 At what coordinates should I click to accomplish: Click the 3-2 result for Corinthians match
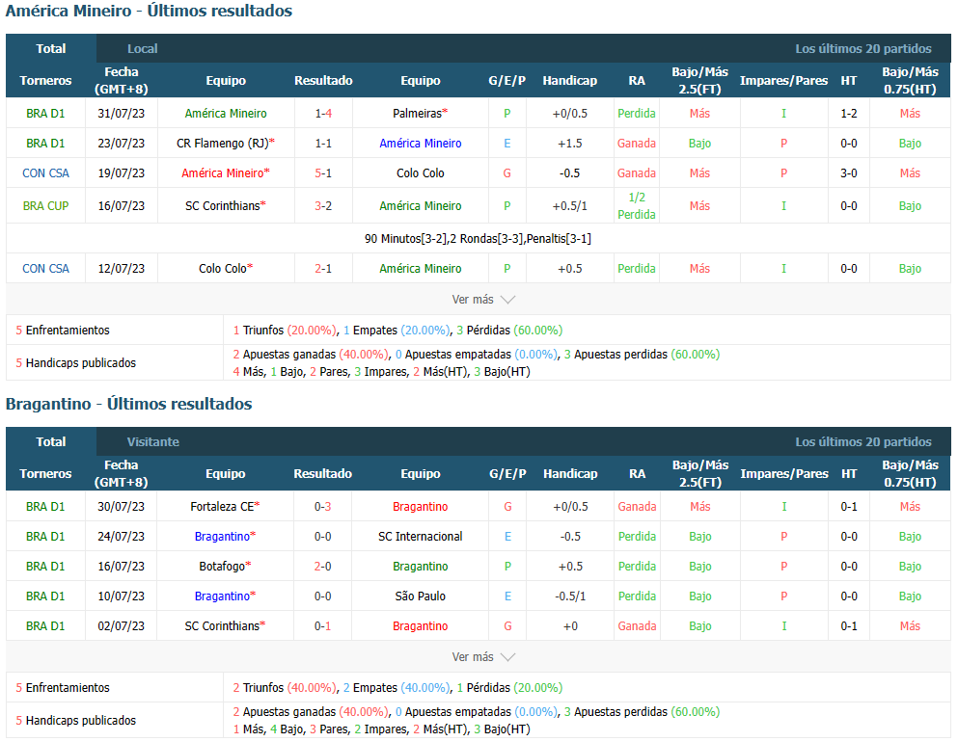(323, 205)
